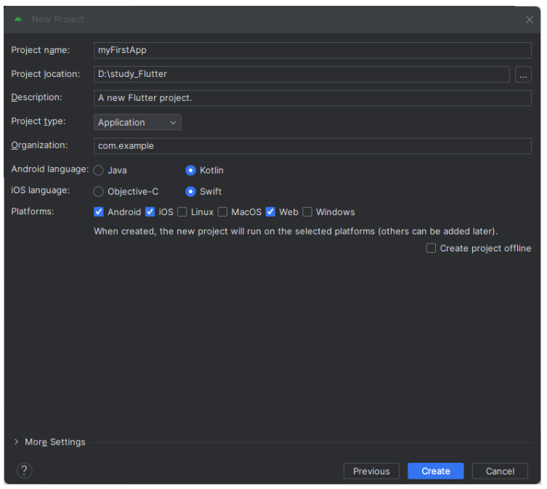Click the Project location field

click(x=301, y=74)
